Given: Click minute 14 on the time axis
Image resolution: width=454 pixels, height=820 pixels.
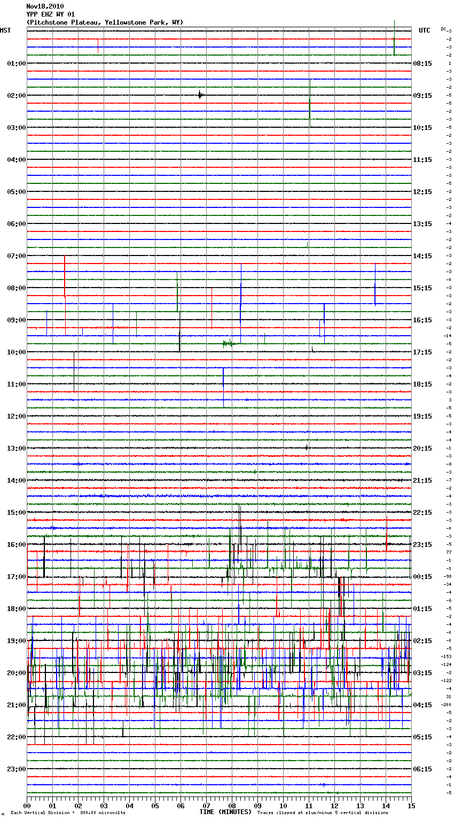Looking at the screenshot, I should coord(386,806).
